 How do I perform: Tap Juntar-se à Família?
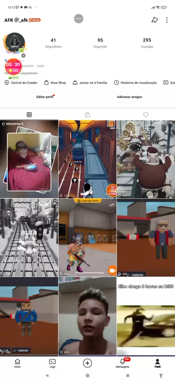[90, 83]
